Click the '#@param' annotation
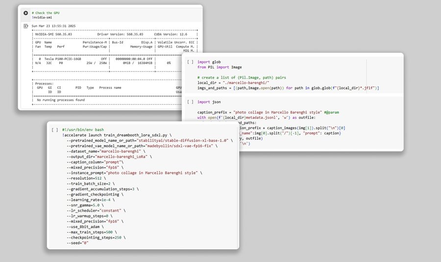The height and width of the screenshot is (262, 441). click(x=331, y=112)
